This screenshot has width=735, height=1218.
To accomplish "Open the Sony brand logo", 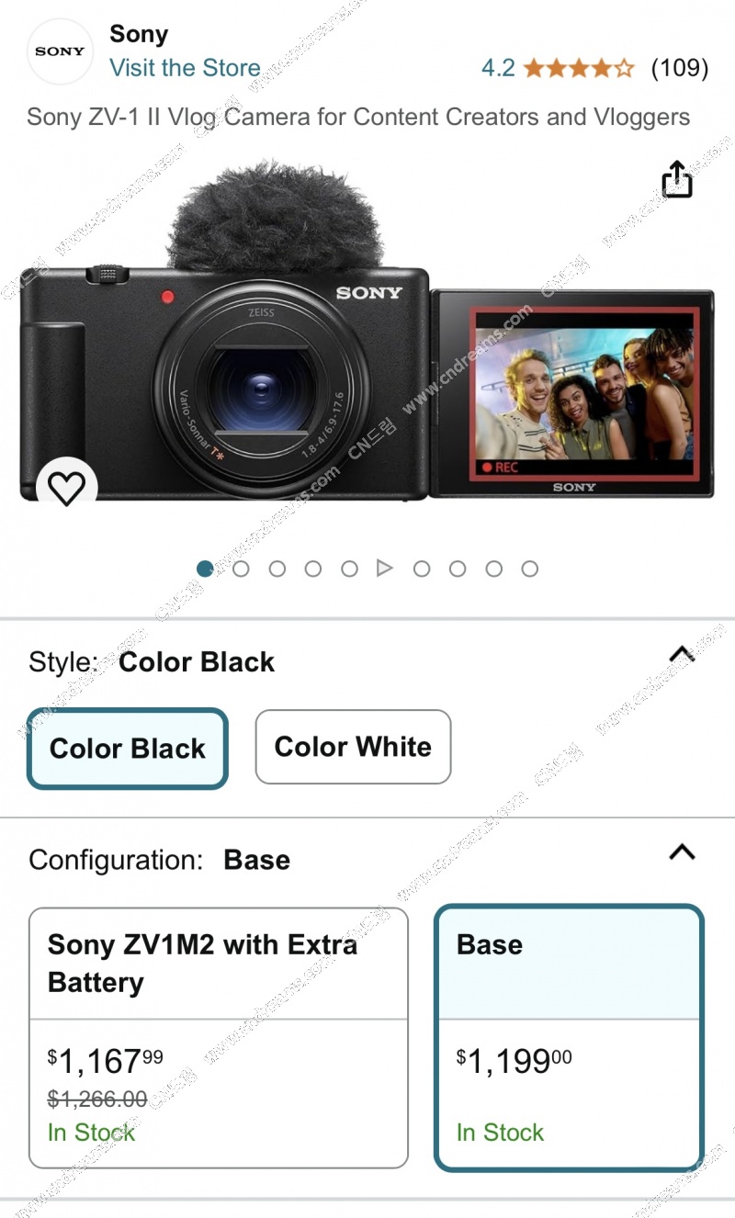I will (60, 51).
